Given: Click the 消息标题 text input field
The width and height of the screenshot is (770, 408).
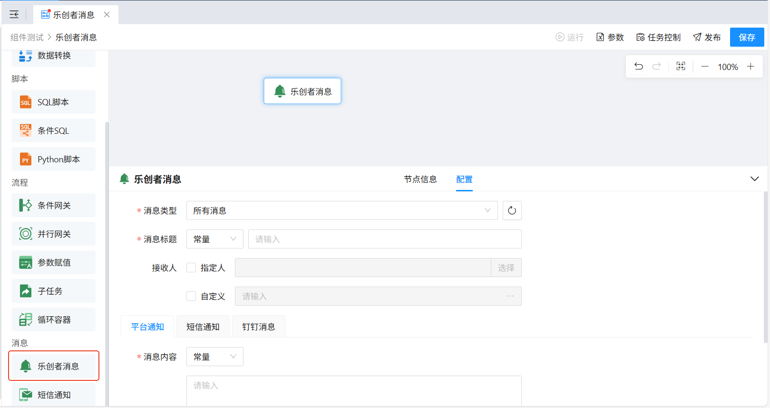Looking at the screenshot, I should coord(384,239).
